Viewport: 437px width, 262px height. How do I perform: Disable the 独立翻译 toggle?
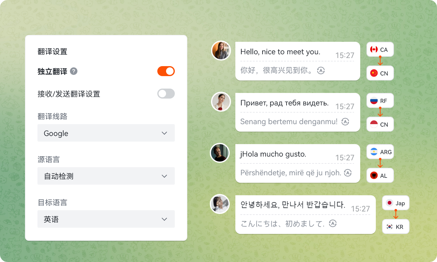pos(166,71)
